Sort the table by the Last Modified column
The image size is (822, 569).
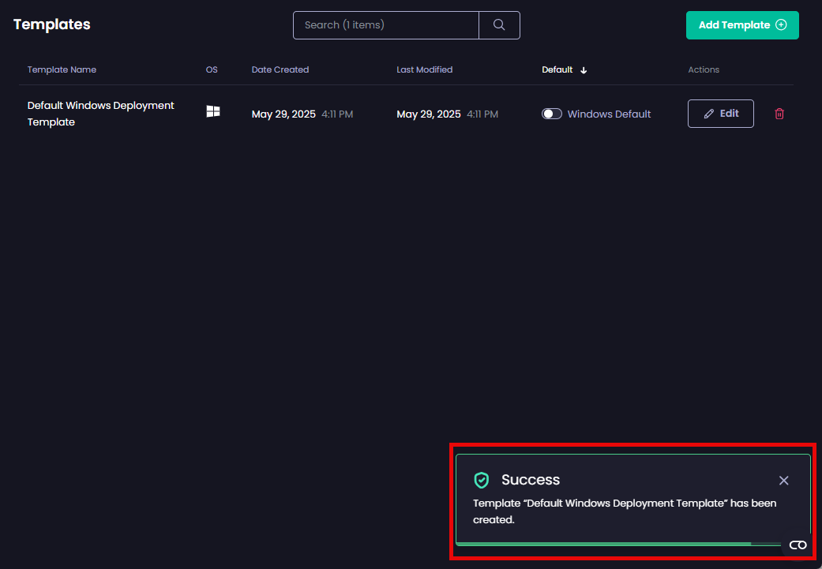click(424, 69)
